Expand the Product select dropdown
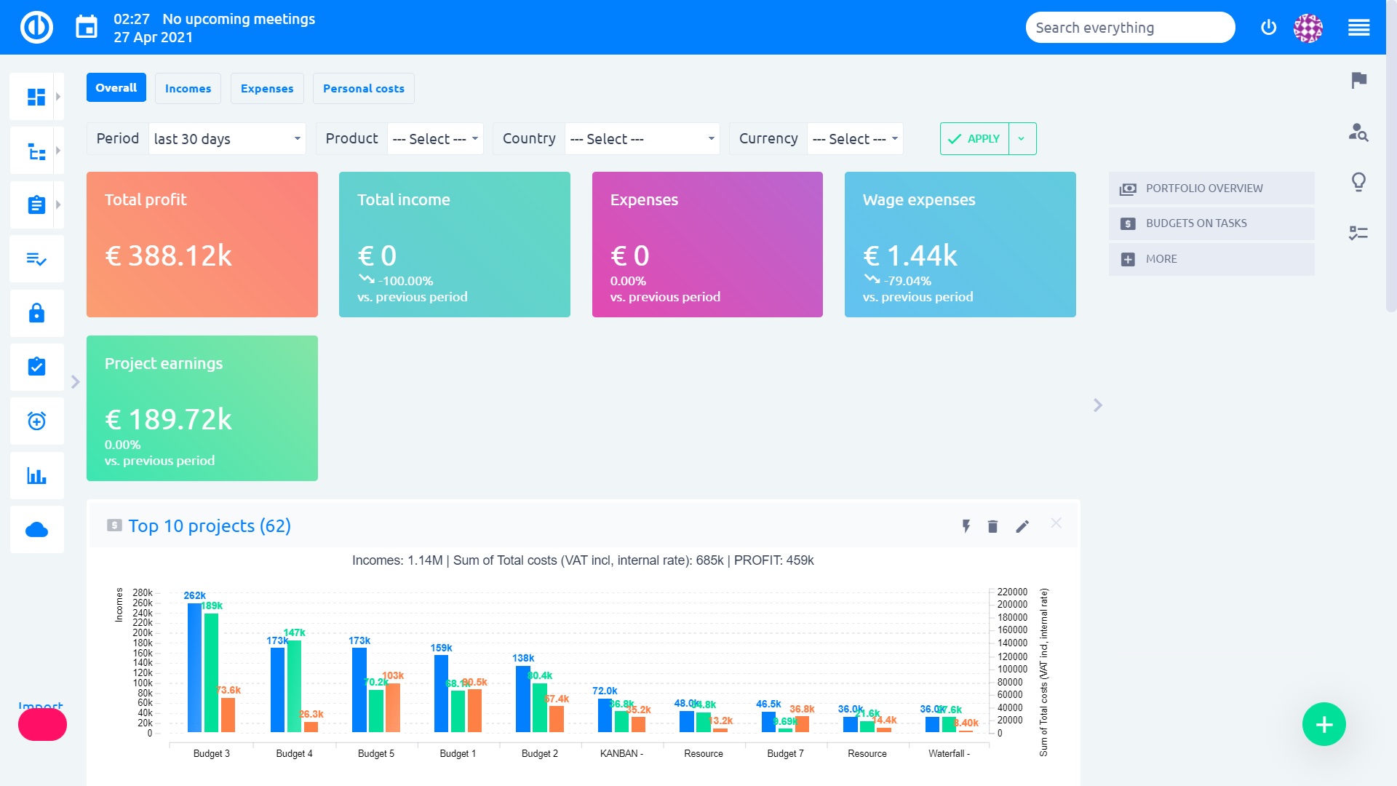 coord(433,138)
